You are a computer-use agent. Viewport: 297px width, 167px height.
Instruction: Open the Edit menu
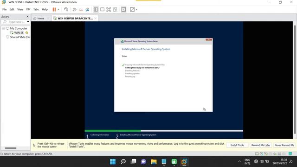click(12, 9)
